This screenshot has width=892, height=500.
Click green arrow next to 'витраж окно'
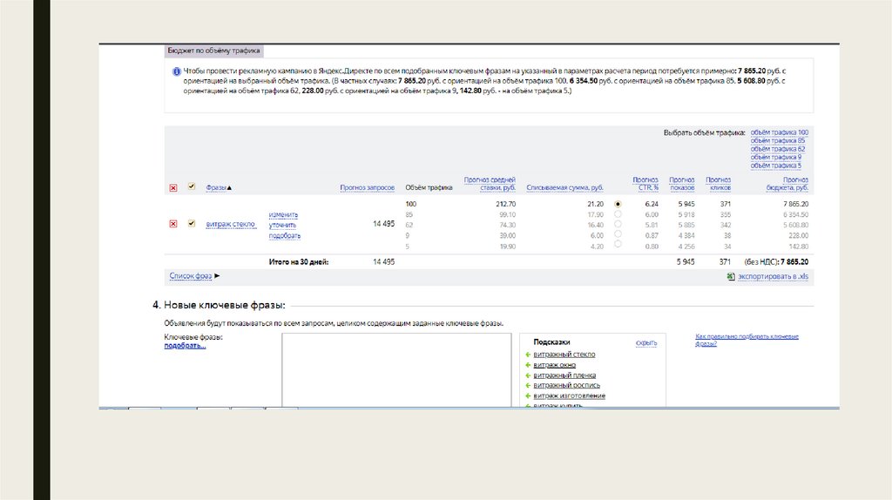pyautogui.click(x=528, y=365)
